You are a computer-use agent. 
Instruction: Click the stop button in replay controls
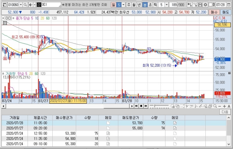[141, 106]
